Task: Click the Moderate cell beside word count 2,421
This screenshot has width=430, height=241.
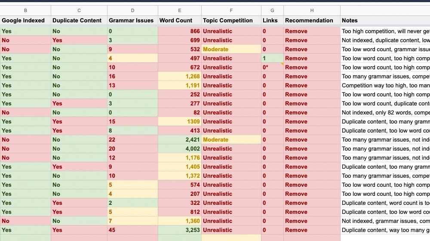Action: pos(231,139)
